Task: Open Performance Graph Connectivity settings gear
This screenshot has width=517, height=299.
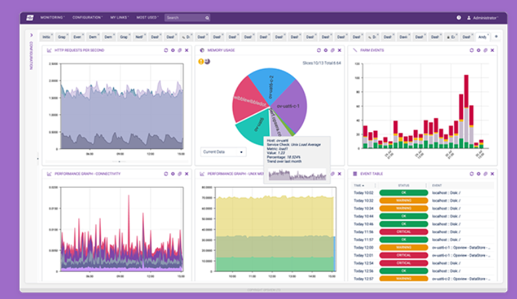Action: (172, 173)
